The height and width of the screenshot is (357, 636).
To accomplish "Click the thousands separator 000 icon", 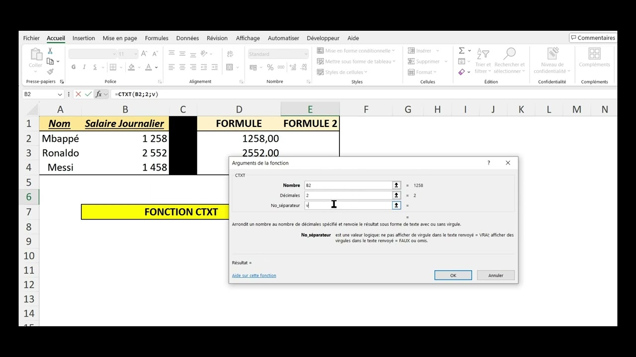I will point(281,67).
